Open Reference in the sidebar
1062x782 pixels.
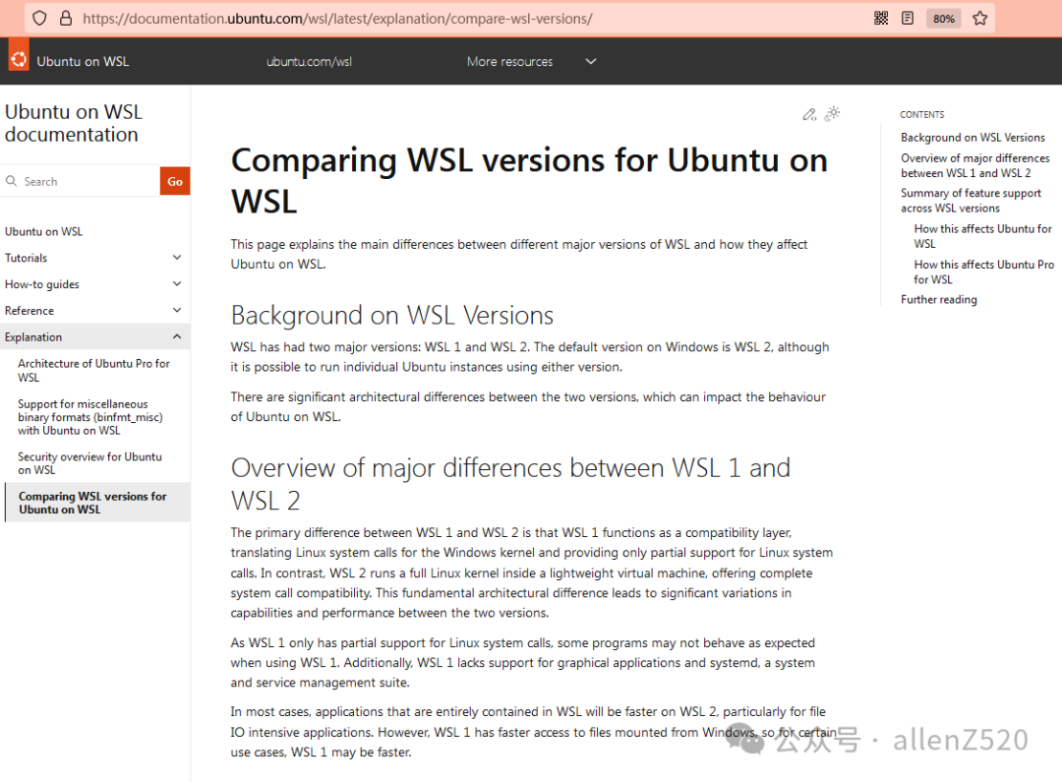coord(29,311)
